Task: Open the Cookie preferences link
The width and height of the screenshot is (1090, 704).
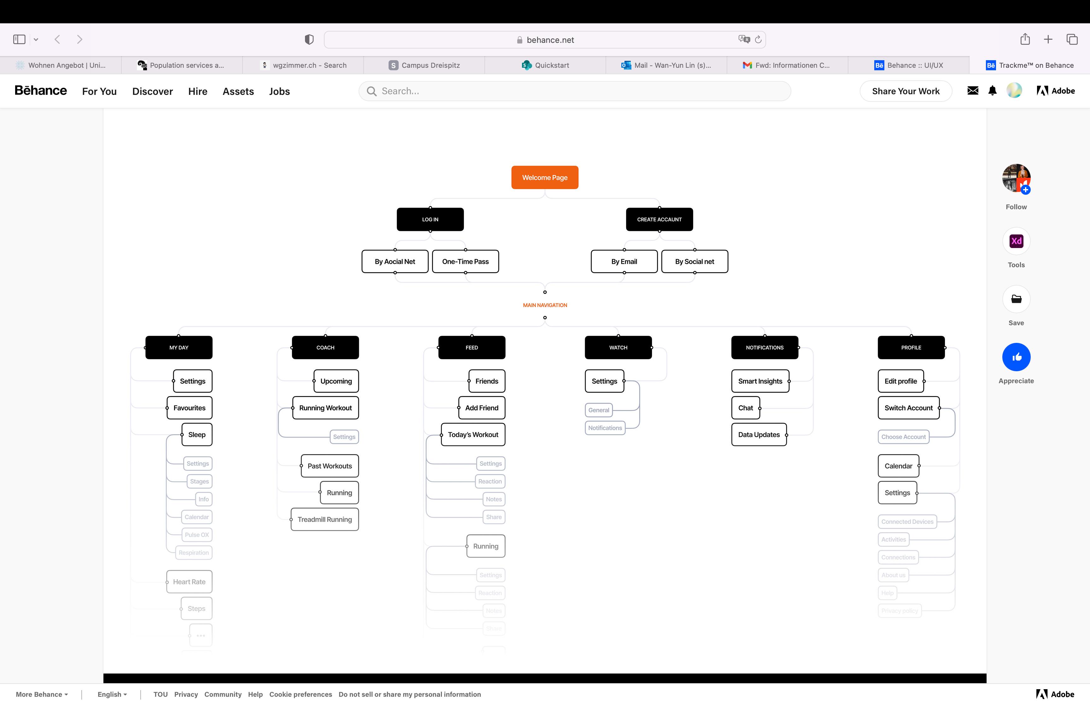Action: coord(301,694)
